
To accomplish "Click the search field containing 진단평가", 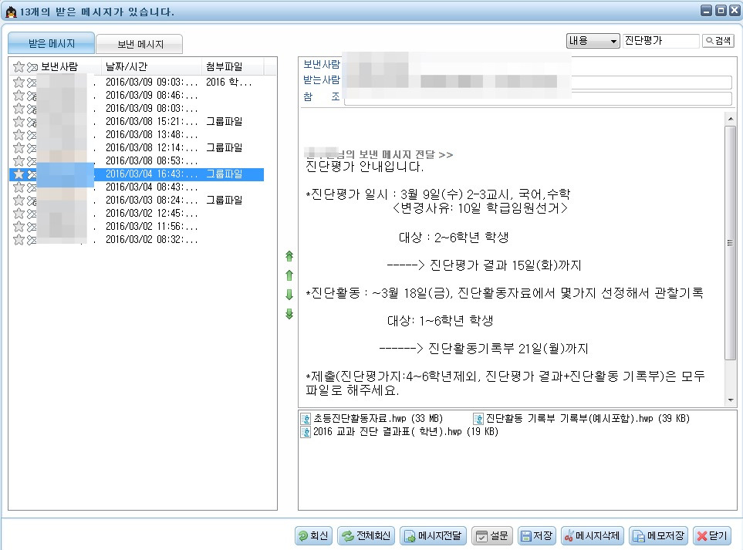I will tap(660, 41).
